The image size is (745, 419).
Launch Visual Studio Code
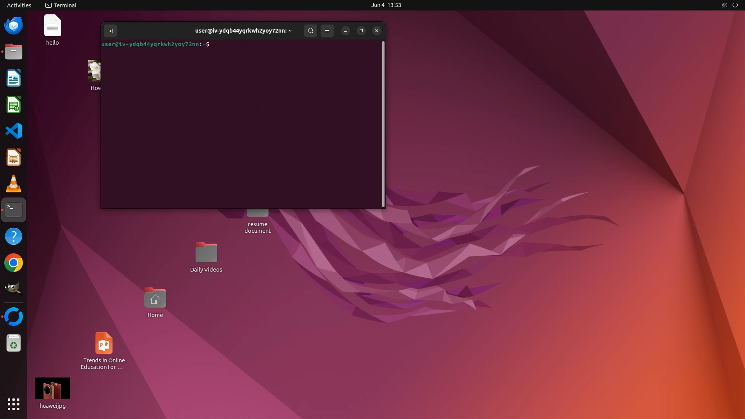tap(14, 131)
